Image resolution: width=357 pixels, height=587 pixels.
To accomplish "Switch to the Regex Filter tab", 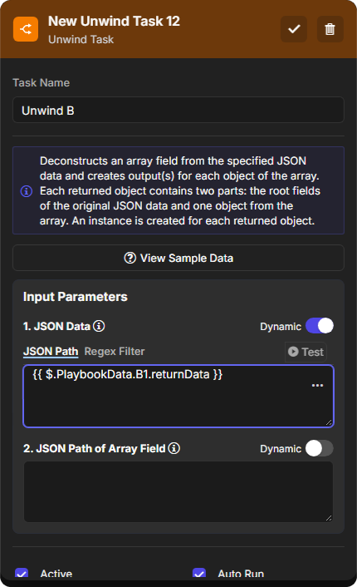I will [115, 352].
